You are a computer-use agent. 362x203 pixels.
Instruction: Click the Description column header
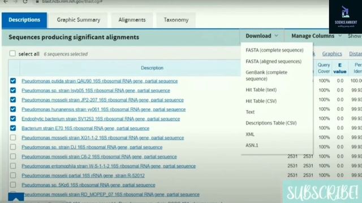(x=152, y=68)
